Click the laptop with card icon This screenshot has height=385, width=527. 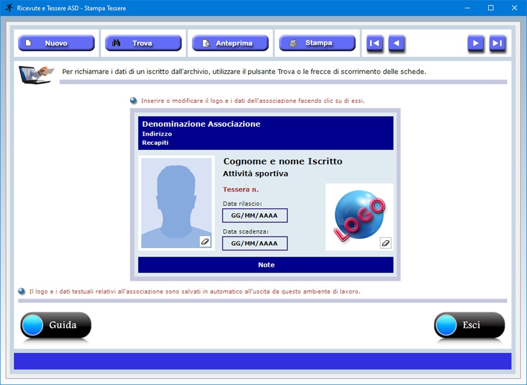point(36,75)
